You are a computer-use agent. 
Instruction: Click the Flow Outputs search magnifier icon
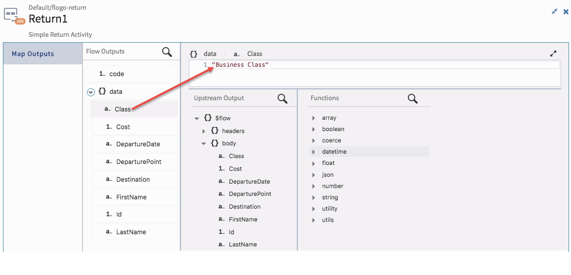(x=167, y=53)
